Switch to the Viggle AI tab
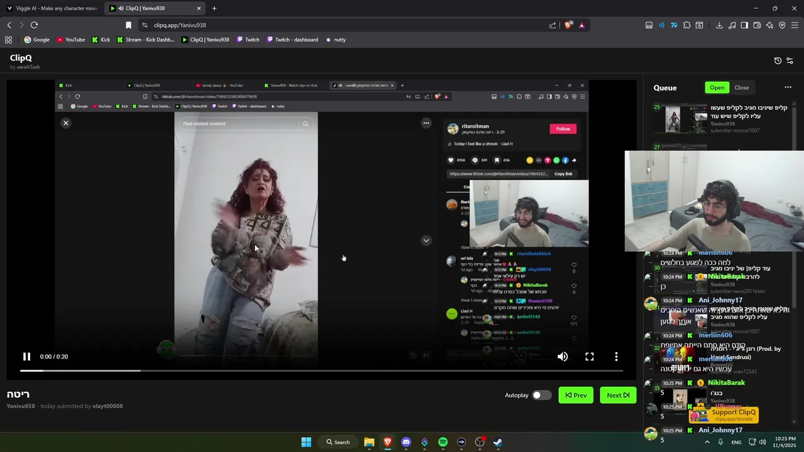Screen dimensions: 804x452 pyautogui.click(x=52, y=8)
